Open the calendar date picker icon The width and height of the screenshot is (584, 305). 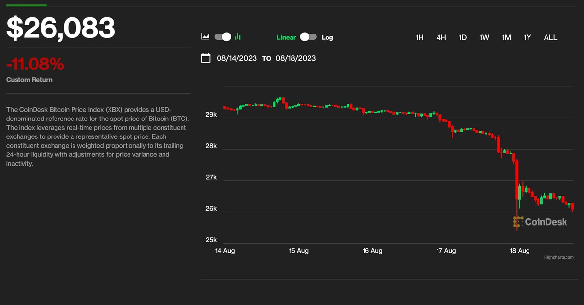pos(206,58)
